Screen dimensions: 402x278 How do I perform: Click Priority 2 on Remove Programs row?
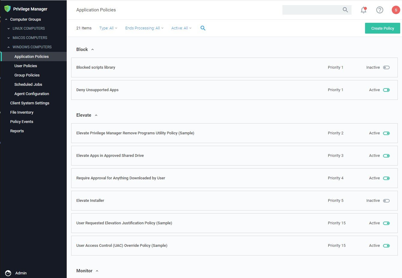[336, 133]
